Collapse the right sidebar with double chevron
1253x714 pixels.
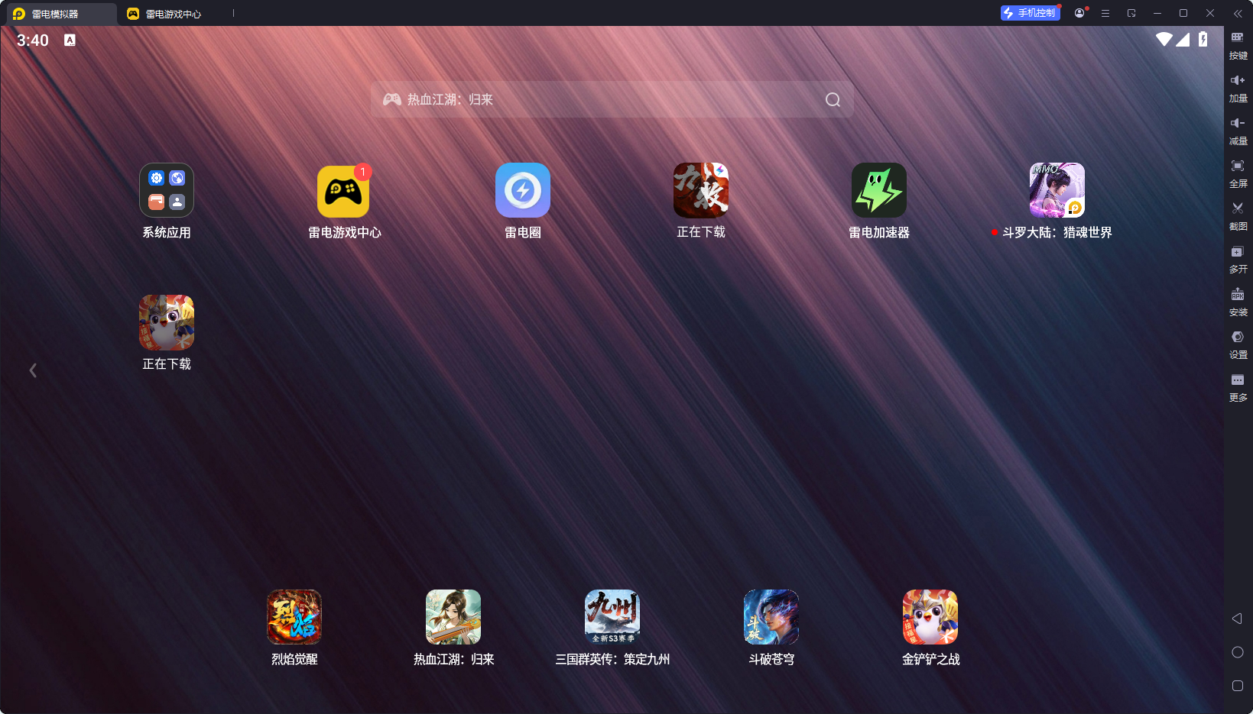pyautogui.click(x=1238, y=13)
